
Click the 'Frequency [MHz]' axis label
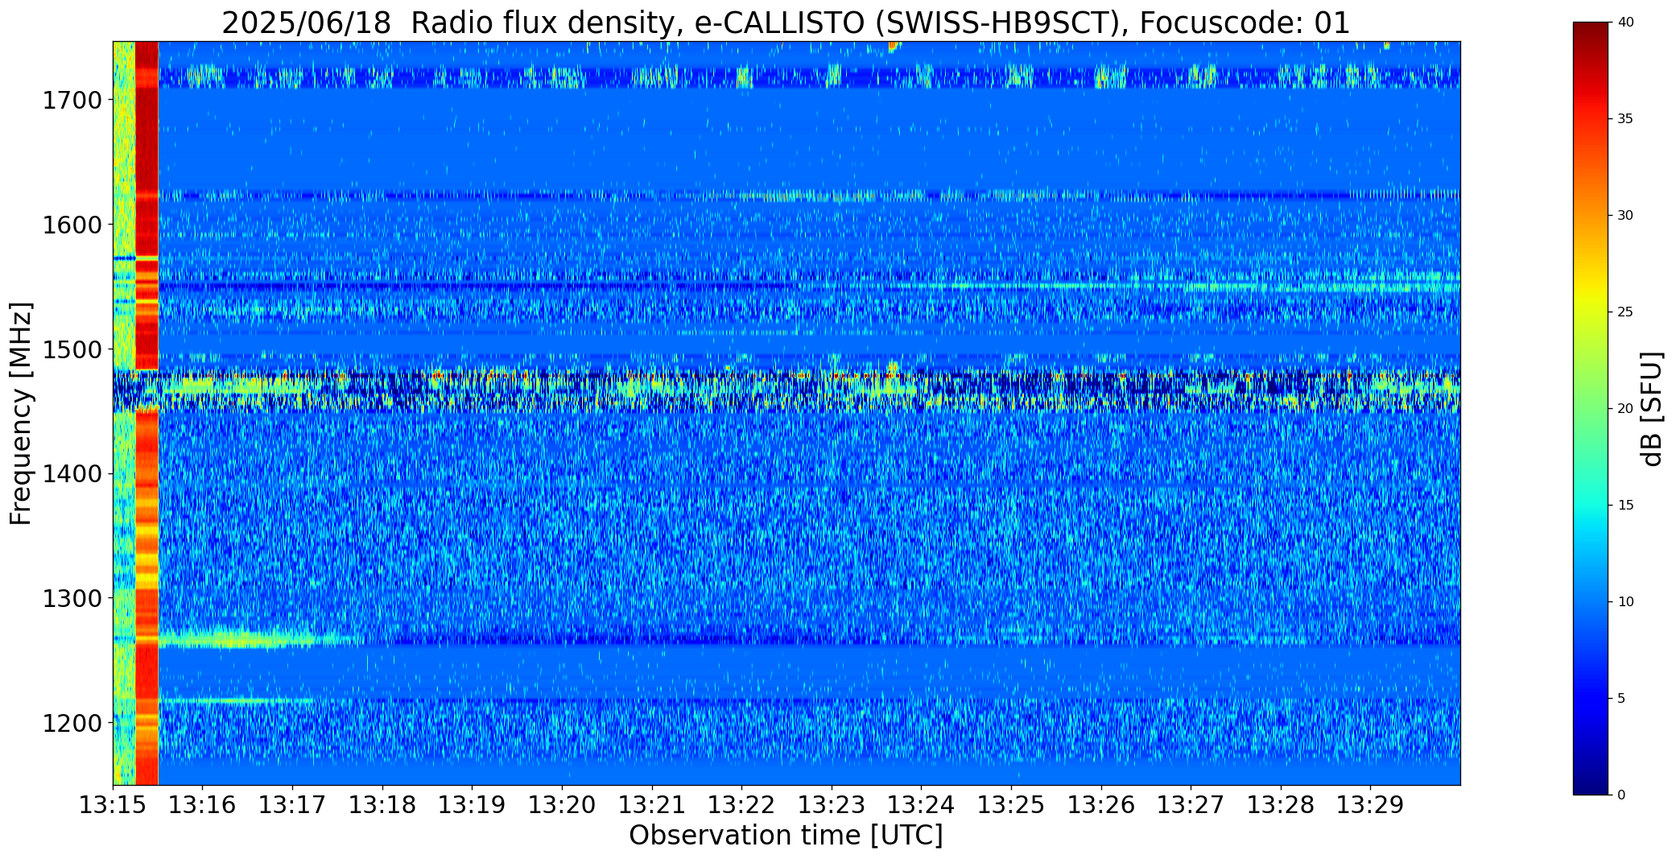pos(21,414)
